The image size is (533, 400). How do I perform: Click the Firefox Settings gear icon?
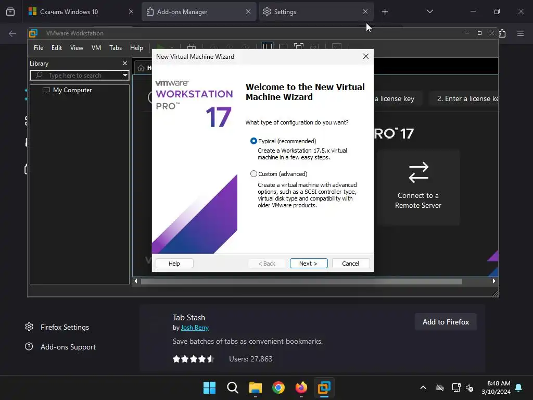tap(29, 327)
